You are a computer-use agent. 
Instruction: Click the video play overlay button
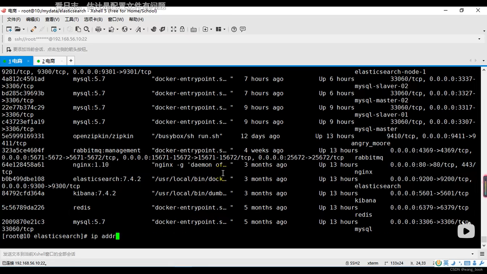(x=466, y=231)
